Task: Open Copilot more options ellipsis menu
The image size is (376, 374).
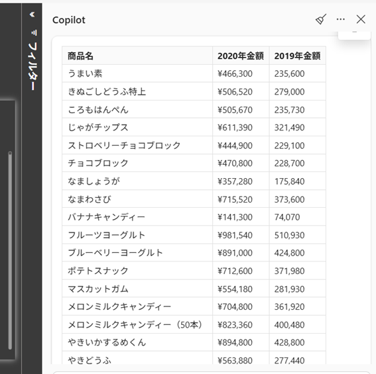Action: tap(340, 19)
